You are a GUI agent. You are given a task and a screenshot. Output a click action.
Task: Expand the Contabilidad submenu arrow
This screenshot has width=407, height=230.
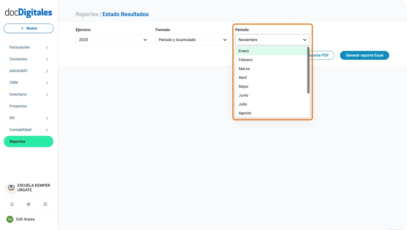point(47,130)
